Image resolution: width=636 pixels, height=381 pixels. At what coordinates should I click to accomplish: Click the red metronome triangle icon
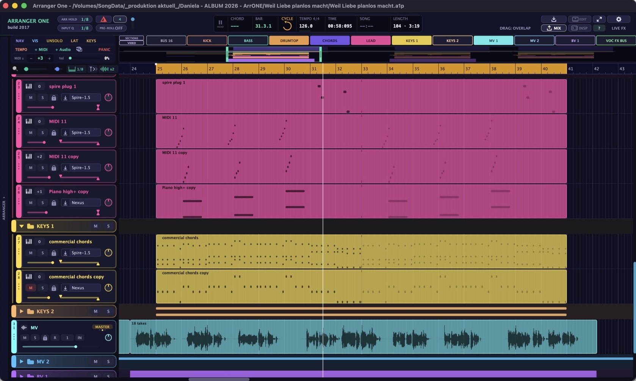point(103,19)
